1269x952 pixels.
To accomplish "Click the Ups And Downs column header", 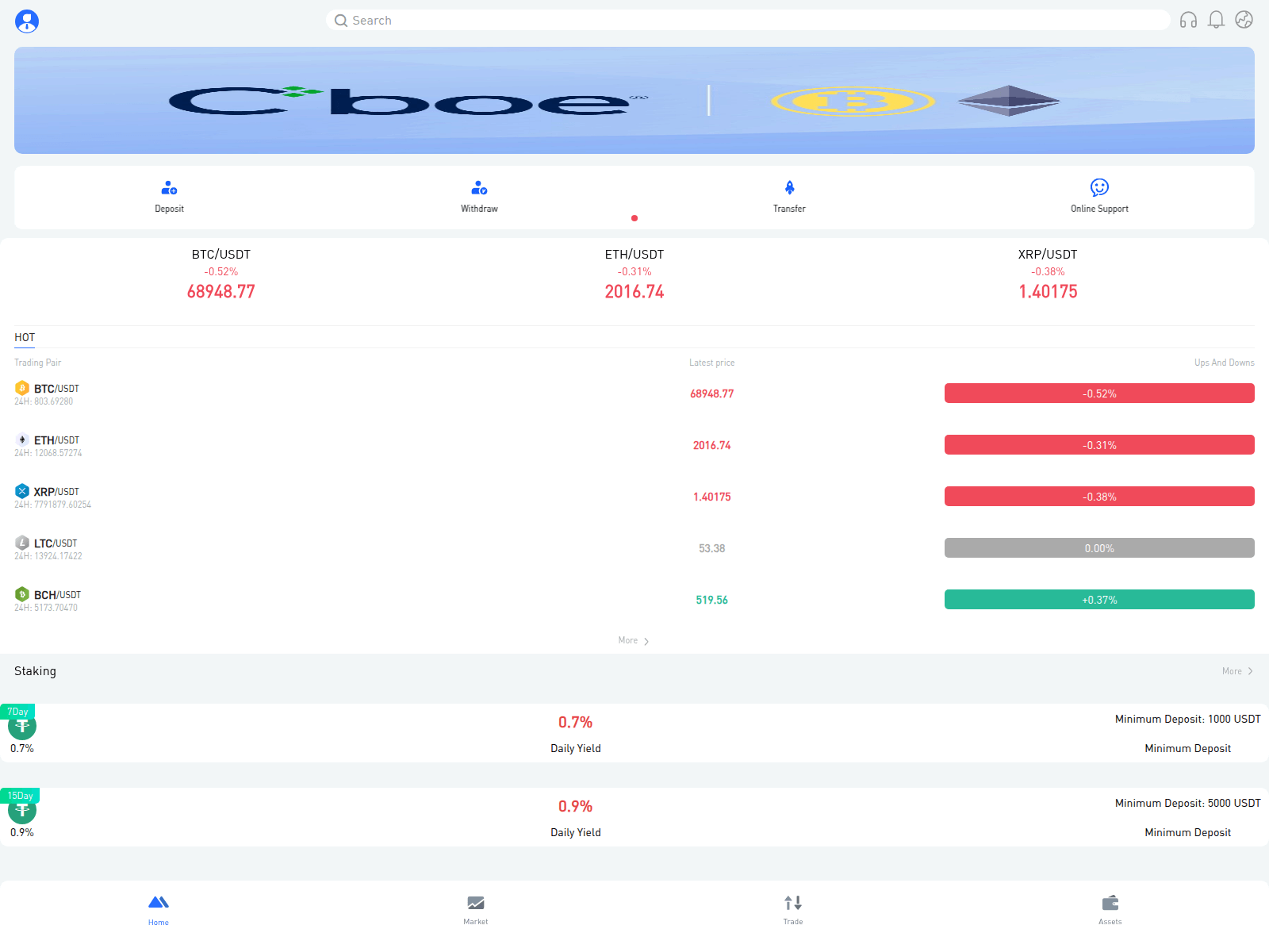I will click(1225, 363).
